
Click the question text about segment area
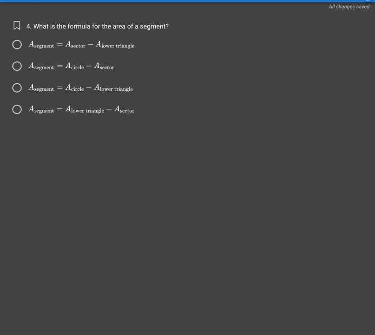101,27
